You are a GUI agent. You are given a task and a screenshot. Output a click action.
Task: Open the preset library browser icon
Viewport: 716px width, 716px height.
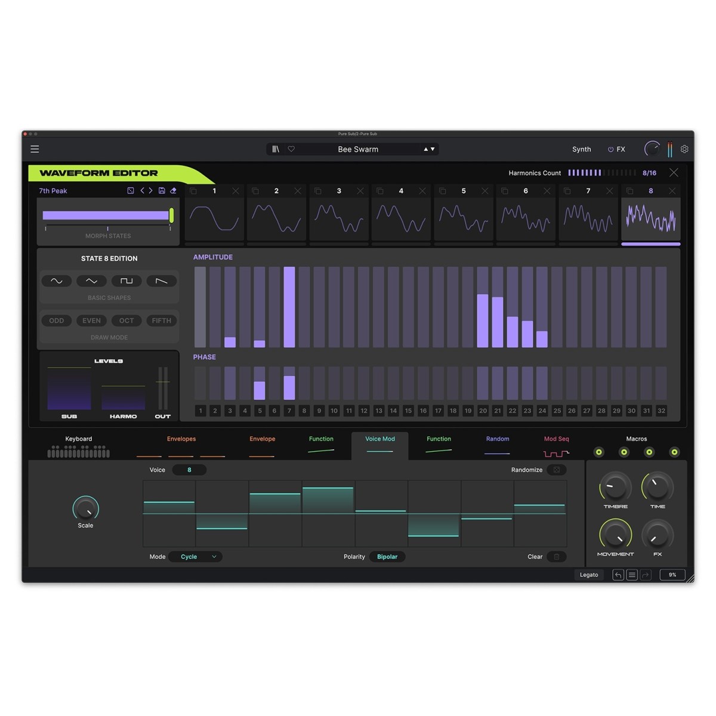tap(276, 149)
